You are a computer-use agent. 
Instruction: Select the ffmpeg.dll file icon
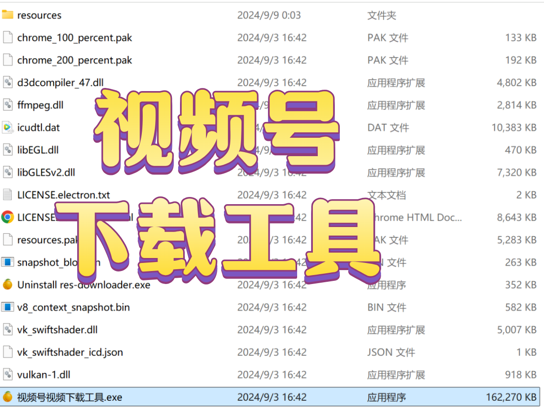pyautogui.click(x=8, y=105)
